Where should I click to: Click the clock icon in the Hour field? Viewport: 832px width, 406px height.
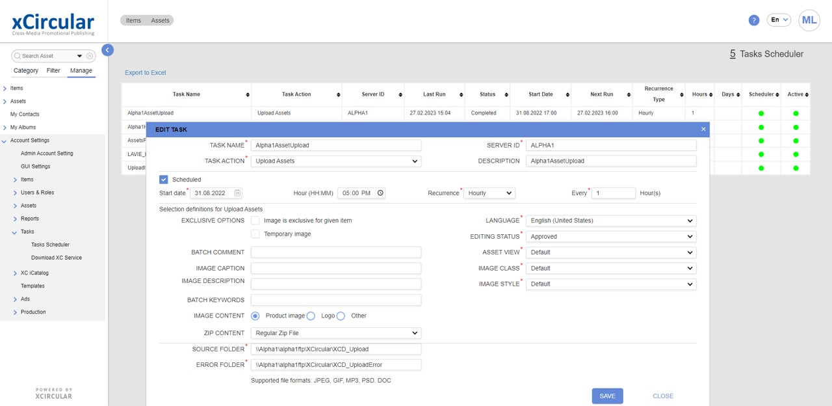coord(380,193)
